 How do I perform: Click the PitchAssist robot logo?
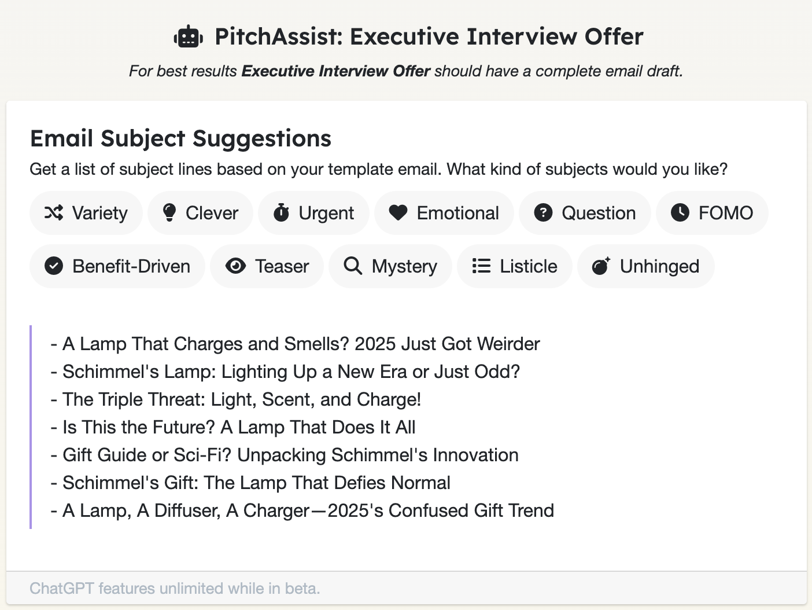188,37
